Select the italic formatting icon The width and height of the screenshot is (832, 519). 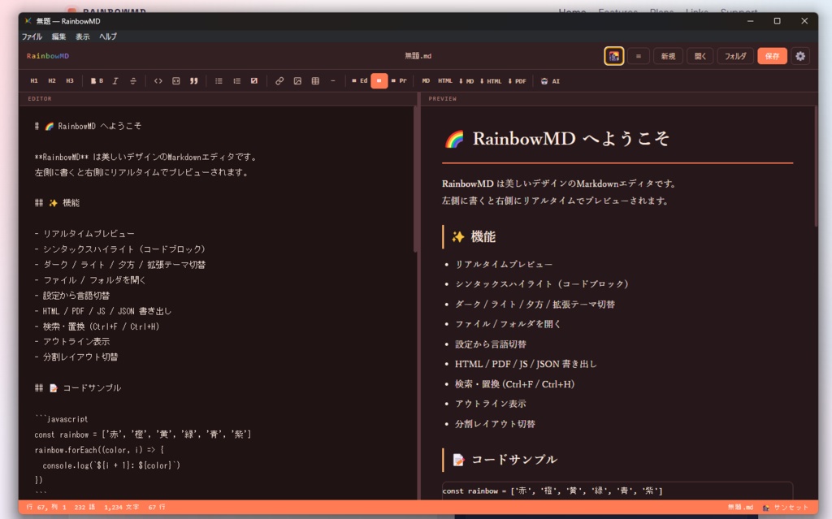pos(113,80)
